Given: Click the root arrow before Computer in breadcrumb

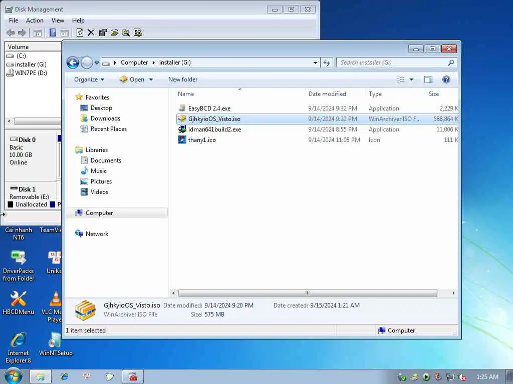Looking at the screenshot, I should (x=115, y=62).
